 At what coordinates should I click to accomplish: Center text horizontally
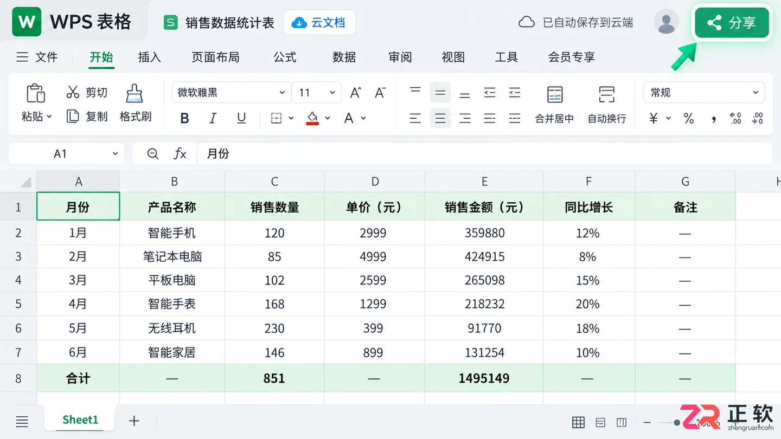pyautogui.click(x=440, y=118)
